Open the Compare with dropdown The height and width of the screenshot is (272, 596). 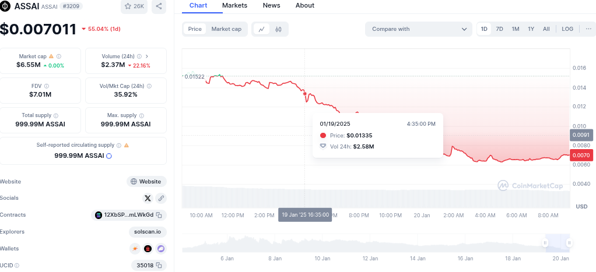pos(418,29)
